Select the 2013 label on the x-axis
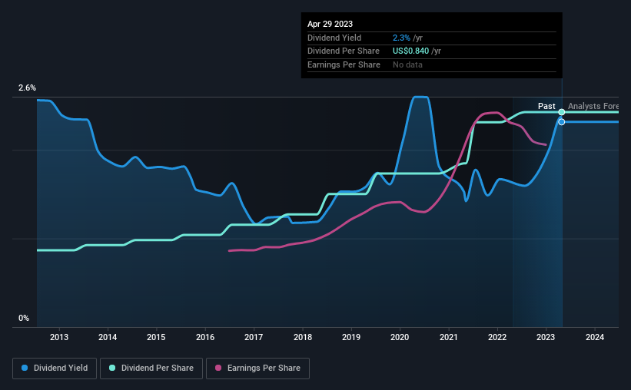 (59, 337)
